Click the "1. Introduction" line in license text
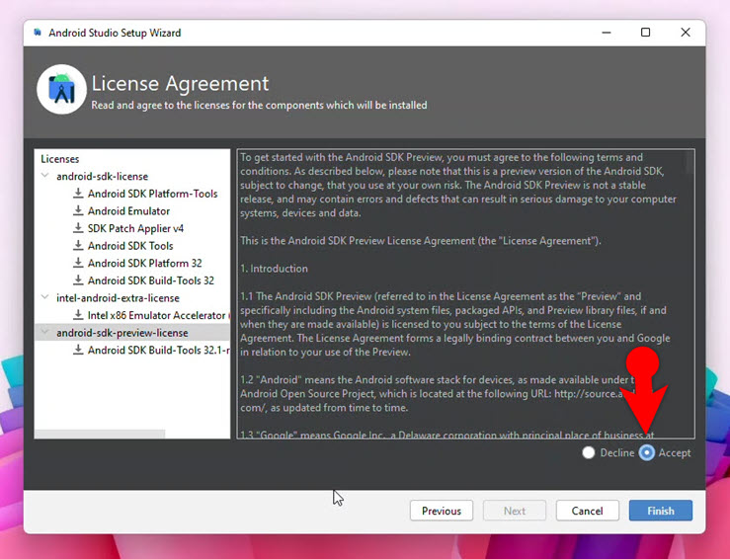This screenshot has height=559, width=730. coord(274,269)
